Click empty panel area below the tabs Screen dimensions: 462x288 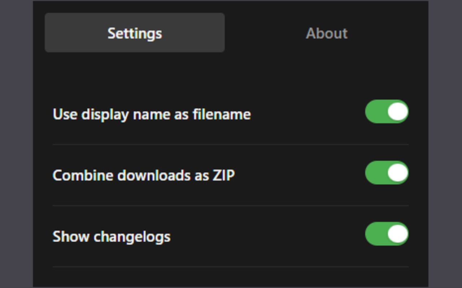click(x=230, y=74)
